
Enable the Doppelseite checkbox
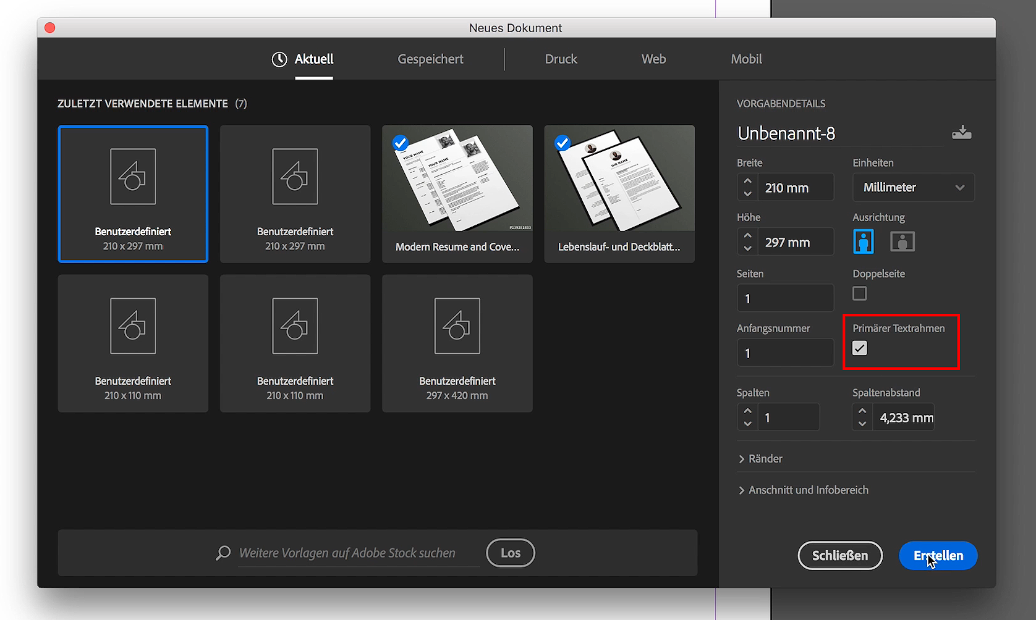coord(859,293)
